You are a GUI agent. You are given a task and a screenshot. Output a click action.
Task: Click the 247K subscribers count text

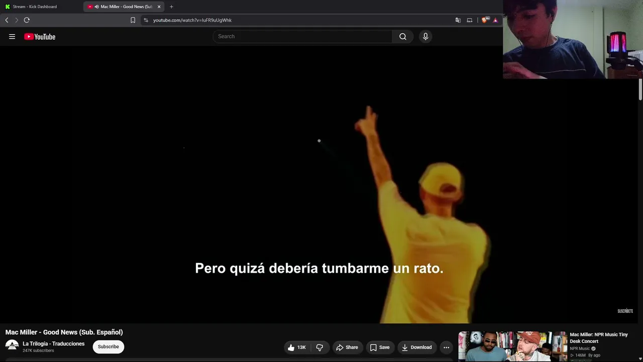pyautogui.click(x=38, y=350)
